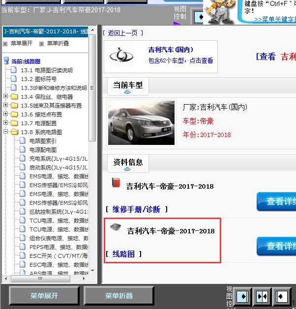Click tree panel scroll-down arrow
This screenshot has height=309, width=296.
(x=92, y=271)
